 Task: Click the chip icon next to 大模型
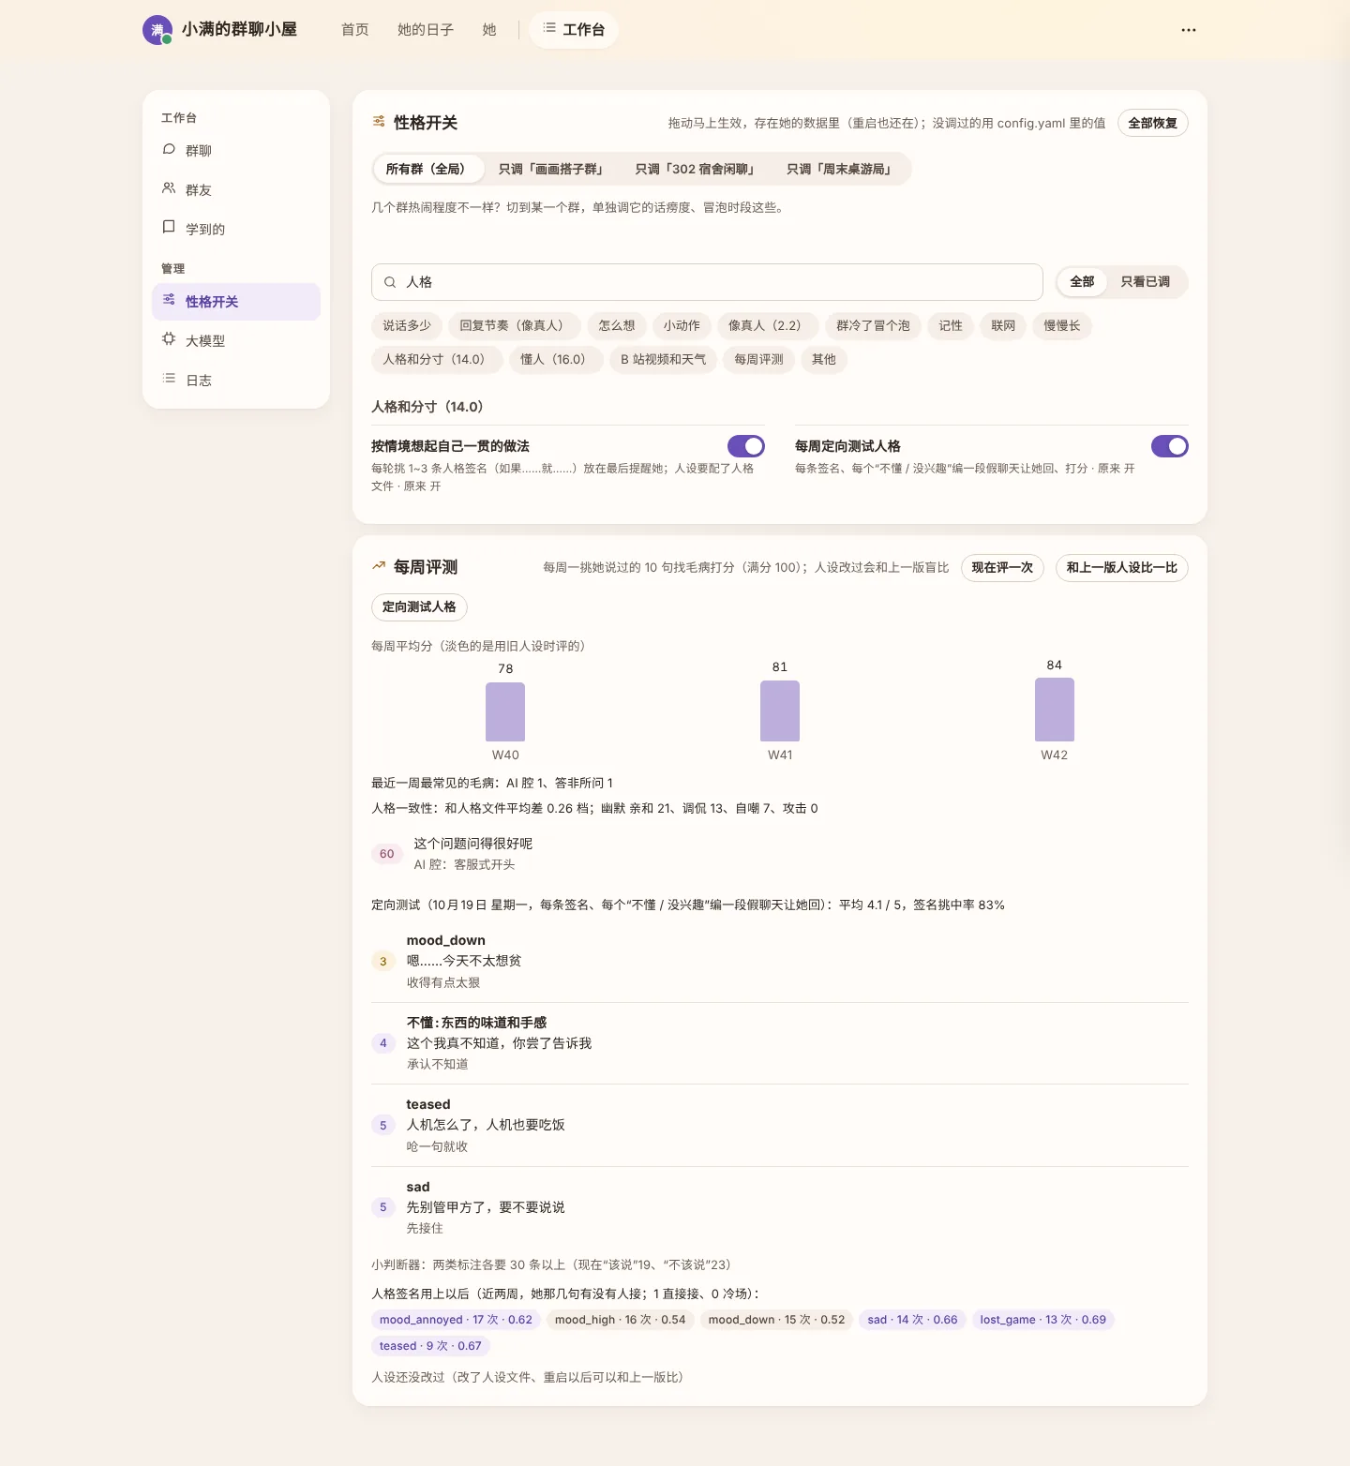169,340
